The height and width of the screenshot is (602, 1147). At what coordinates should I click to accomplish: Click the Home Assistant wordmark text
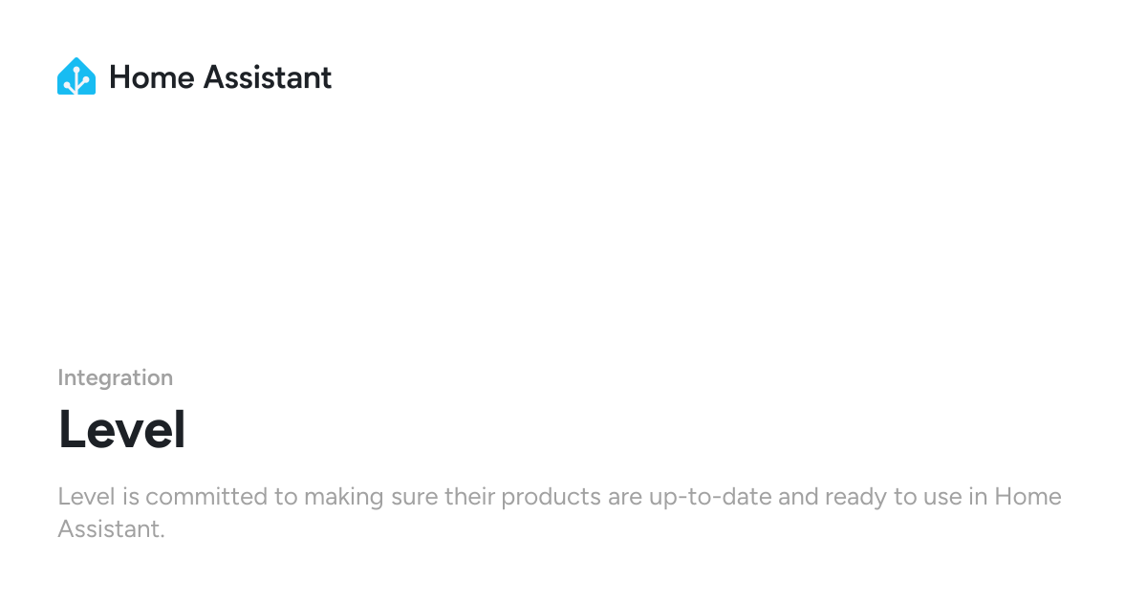pyautogui.click(x=221, y=76)
